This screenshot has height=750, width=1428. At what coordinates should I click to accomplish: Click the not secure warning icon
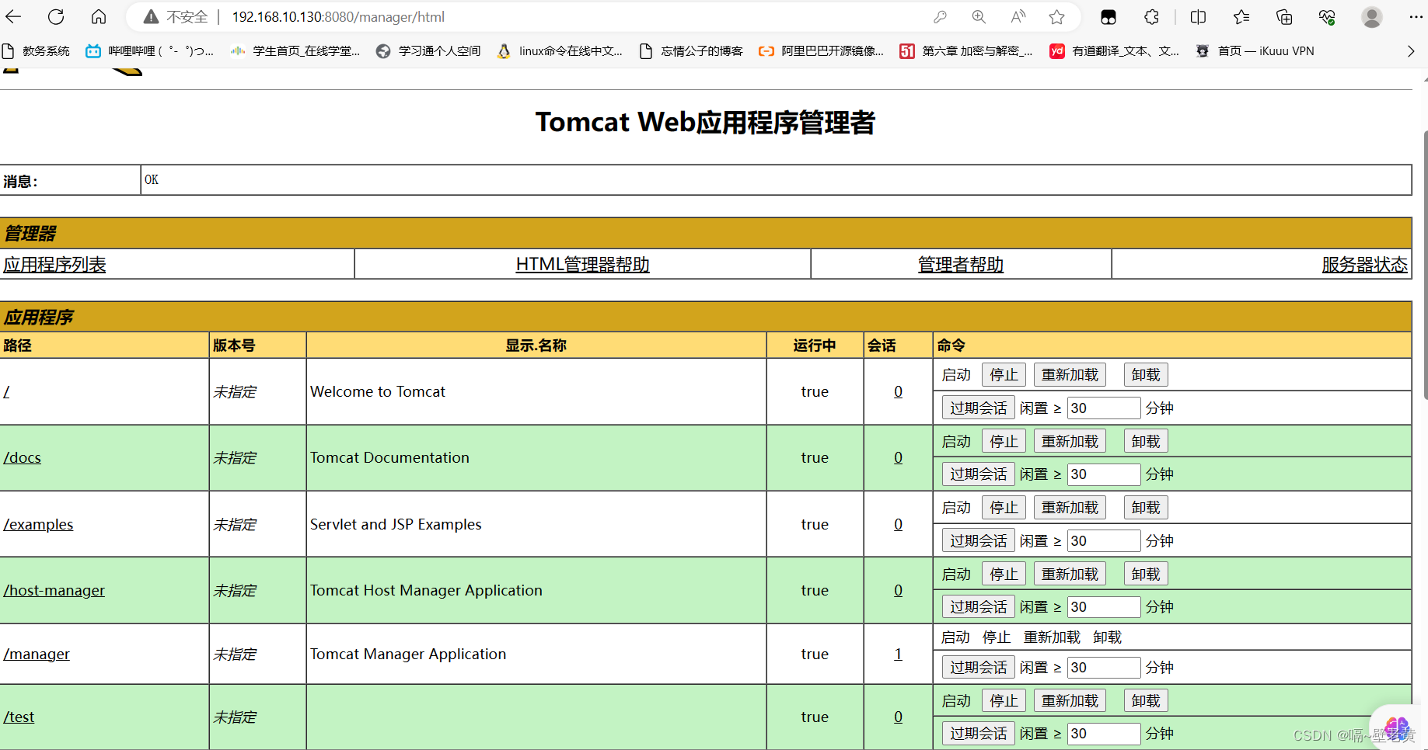click(151, 17)
